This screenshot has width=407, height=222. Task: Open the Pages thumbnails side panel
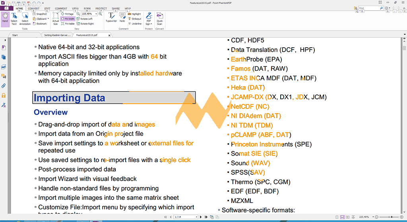[x=4, y=57]
